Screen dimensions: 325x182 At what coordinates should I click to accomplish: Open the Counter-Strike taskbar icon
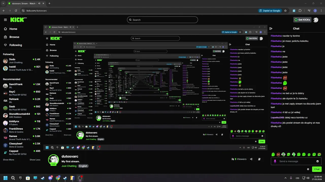pos(73,178)
